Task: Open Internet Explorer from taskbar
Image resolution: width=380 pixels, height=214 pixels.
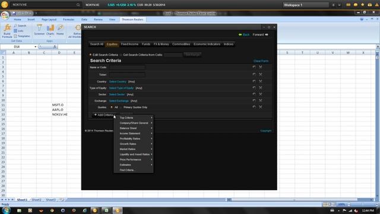Action: click(84, 210)
